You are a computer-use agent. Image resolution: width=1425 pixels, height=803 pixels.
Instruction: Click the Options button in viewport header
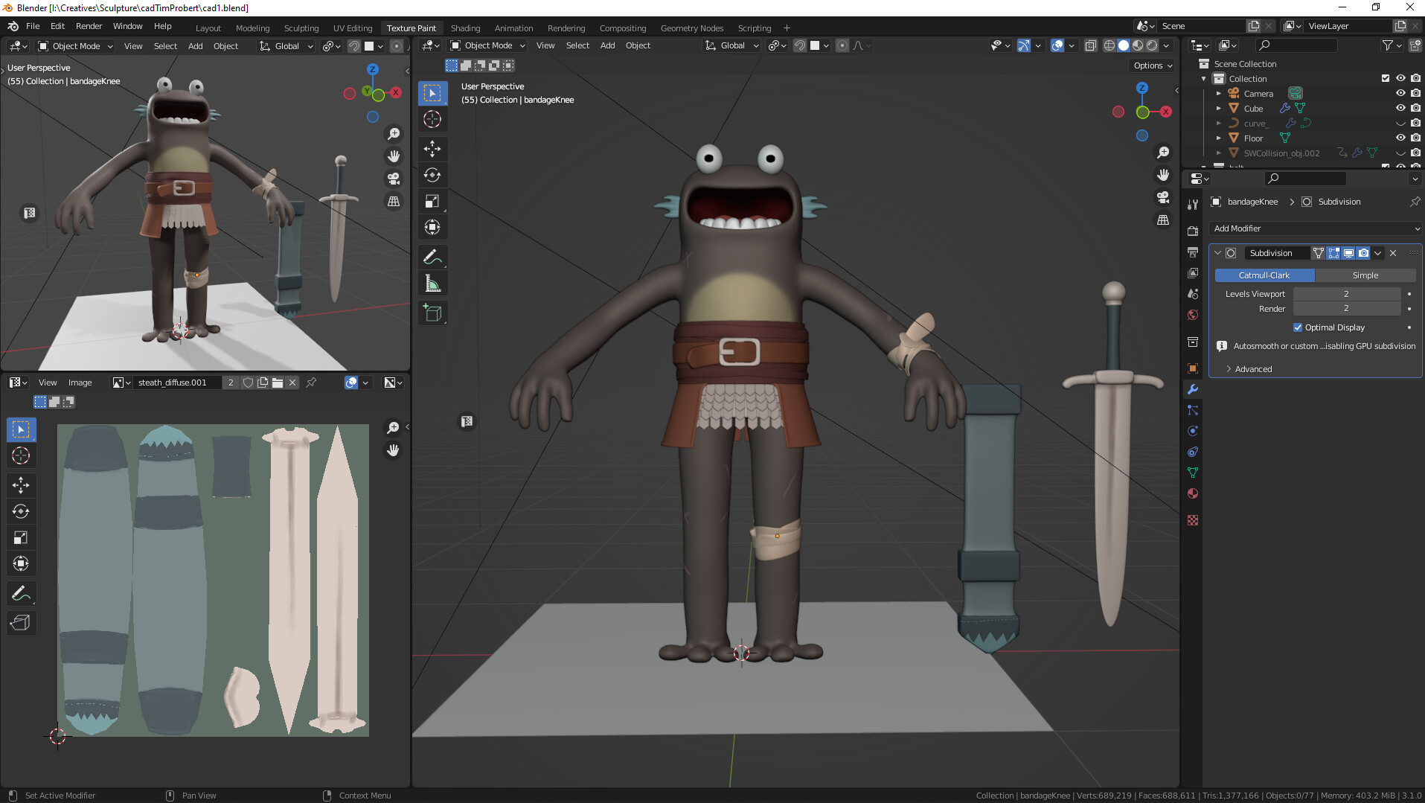tap(1152, 65)
